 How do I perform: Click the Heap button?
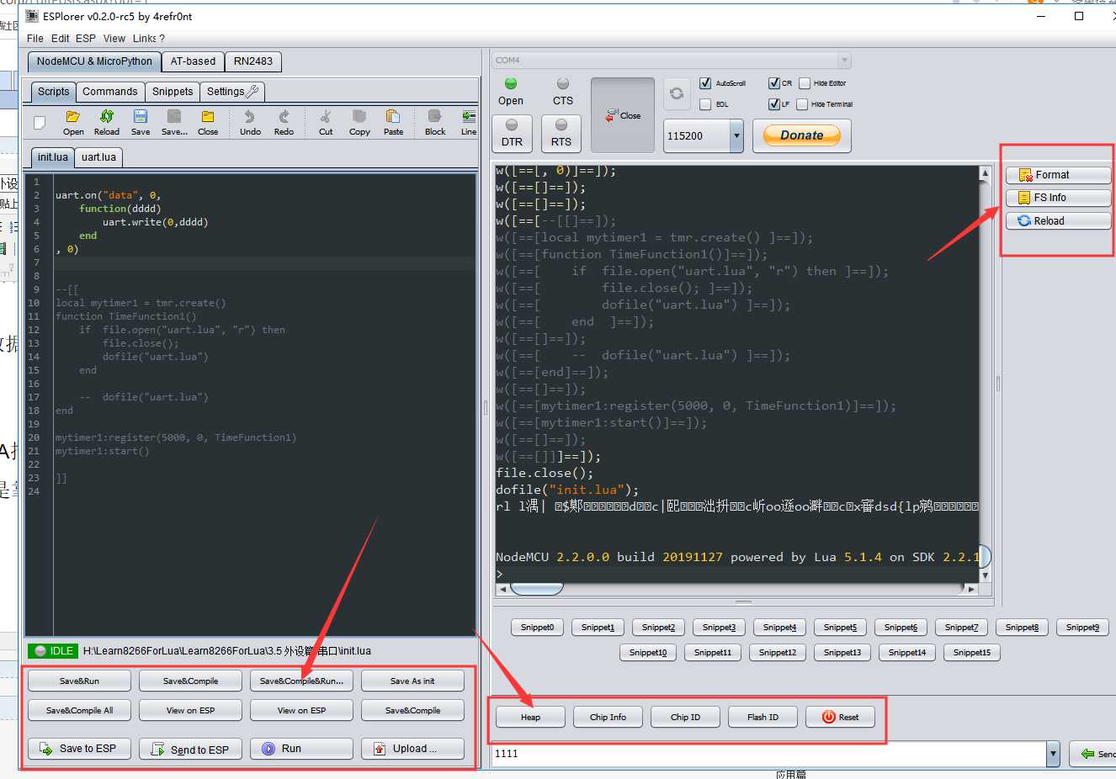tap(530, 717)
